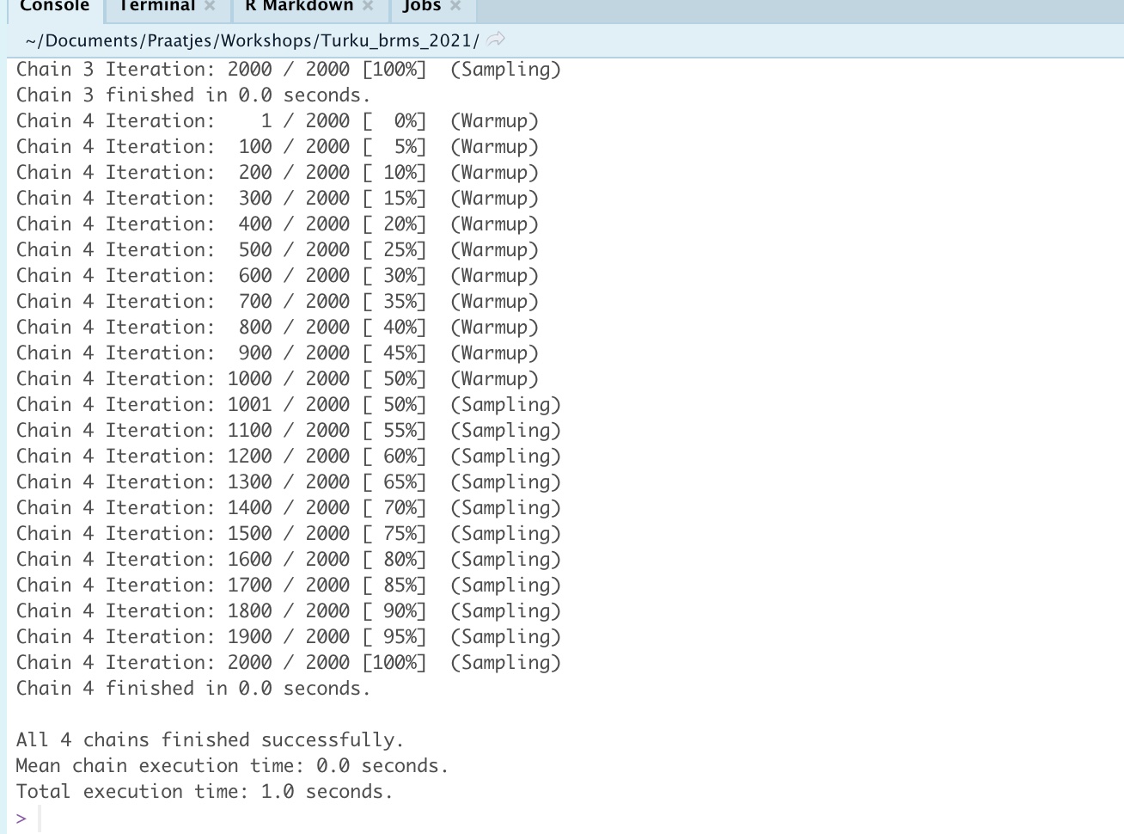1124x834 pixels.
Task: Click Chain 4 iteration 2000 100% line
Action: click(x=288, y=663)
